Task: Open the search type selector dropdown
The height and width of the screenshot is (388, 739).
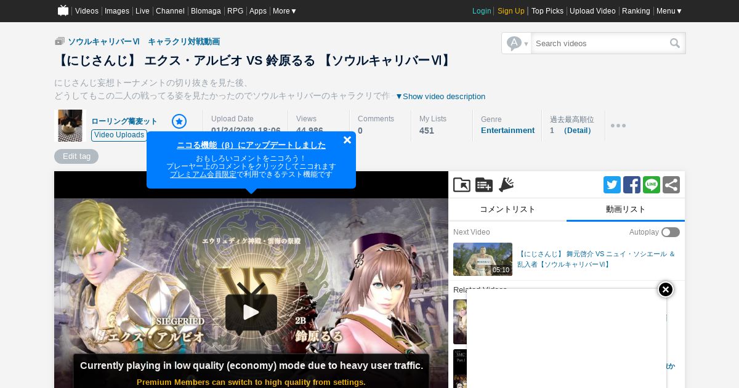Action: tap(517, 43)
